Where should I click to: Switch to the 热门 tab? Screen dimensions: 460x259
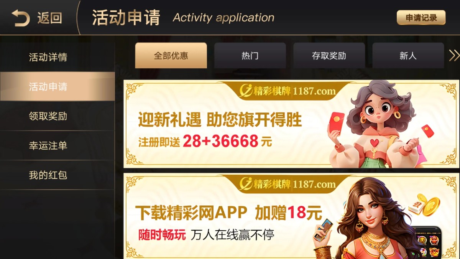coord(250,56)
